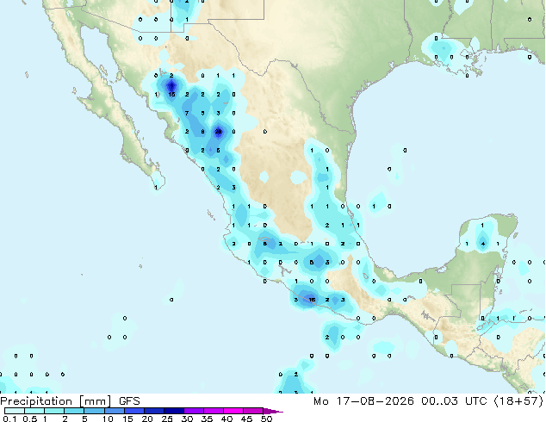
Task: Pick the 35–40 mm violet legend swatch
Action: 213,411
